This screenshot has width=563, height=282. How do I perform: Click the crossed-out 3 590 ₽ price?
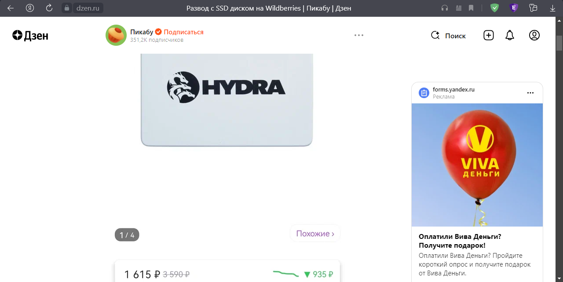click(x=176, y=275)
